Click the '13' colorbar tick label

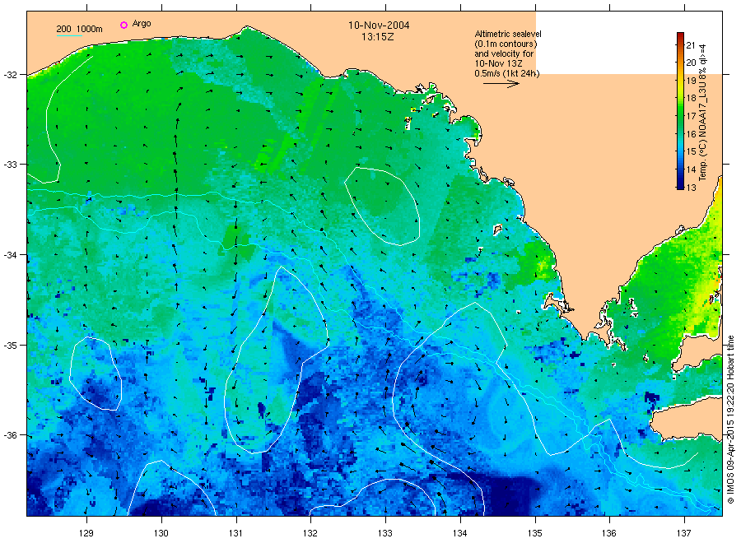click(691, 188)
